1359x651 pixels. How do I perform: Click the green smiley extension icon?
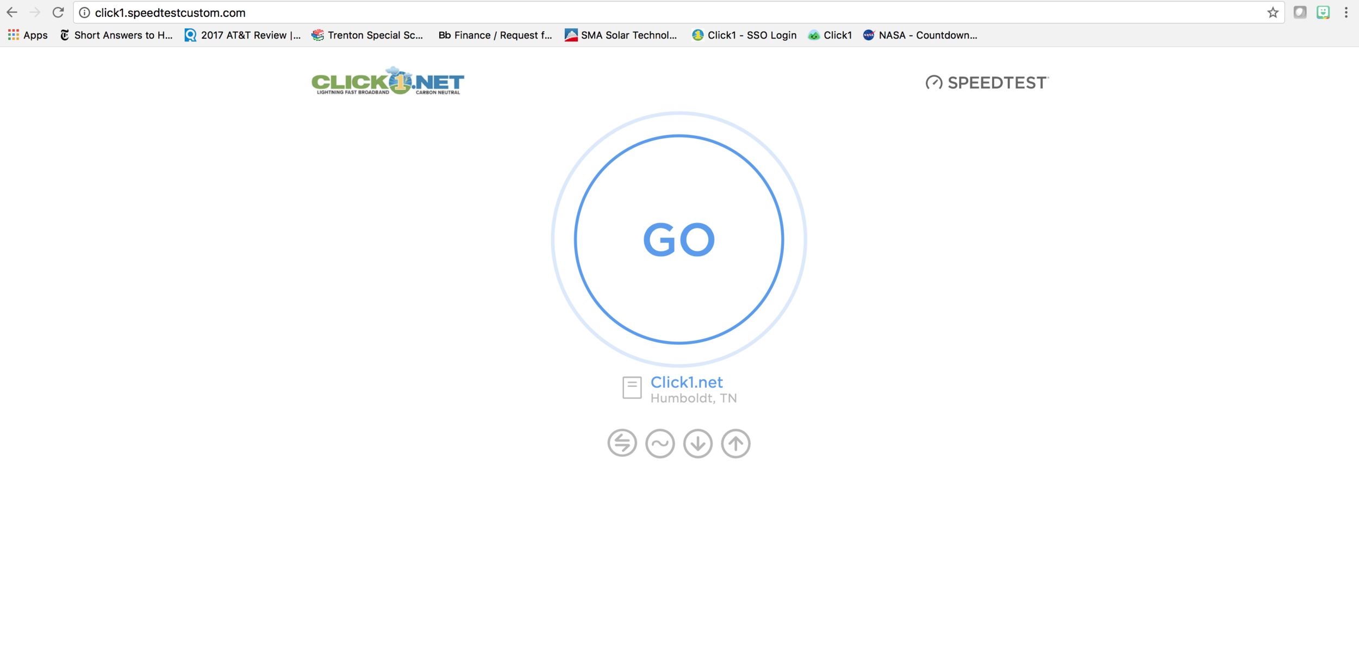coord(1323,13)
